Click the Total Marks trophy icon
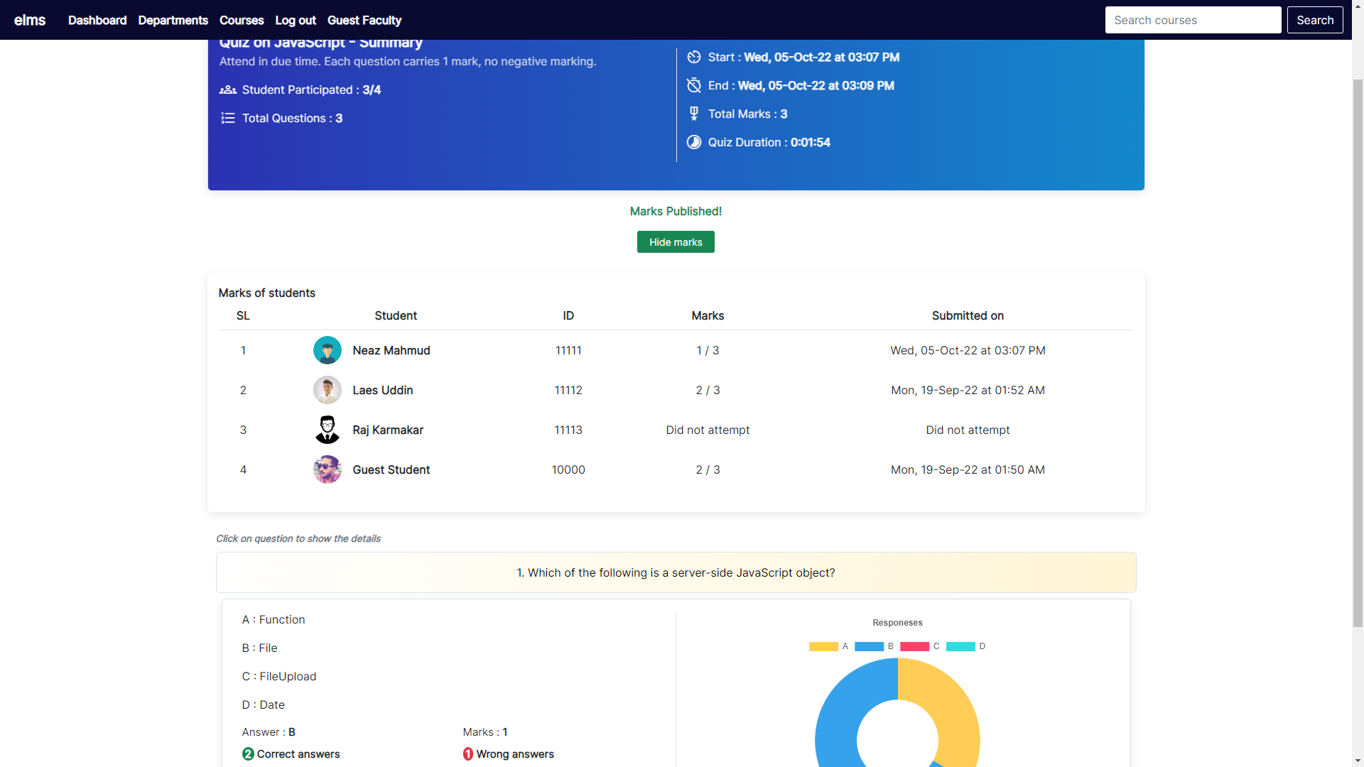Screen dimensions: 1364x767 (x=694, y=114)
